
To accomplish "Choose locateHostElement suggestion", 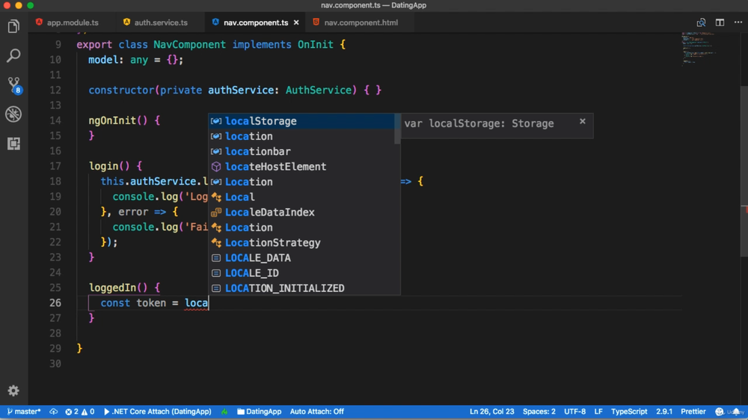I will pyautogui.click(x=301, y=166).
